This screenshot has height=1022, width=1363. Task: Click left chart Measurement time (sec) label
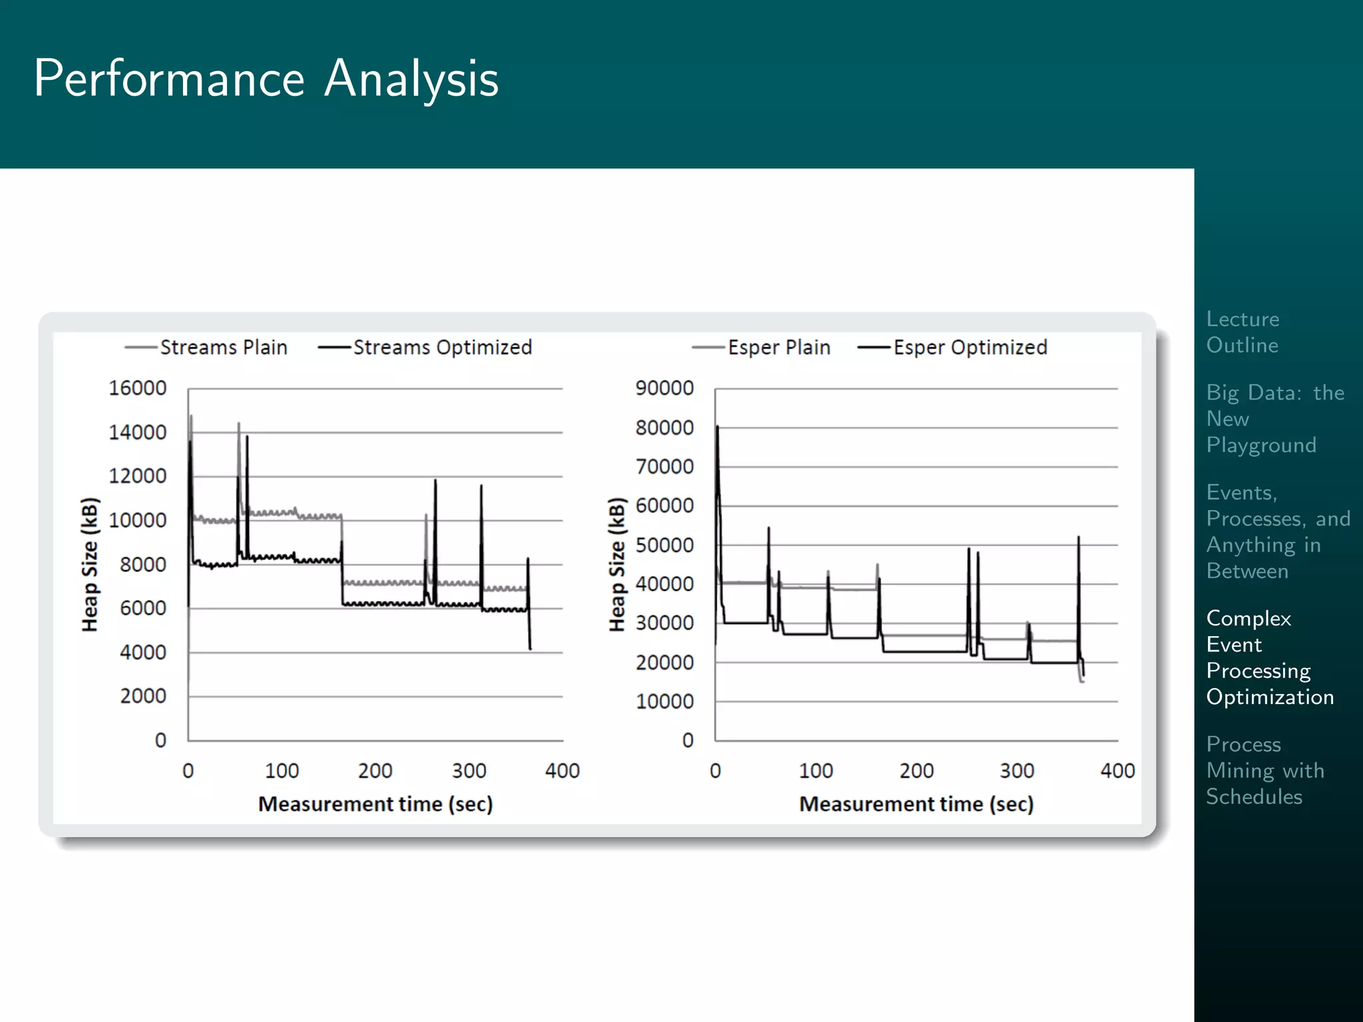point(375,804)
